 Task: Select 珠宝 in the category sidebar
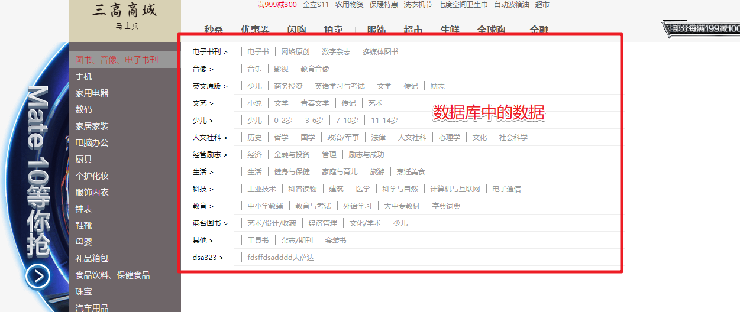pos(83,291)
